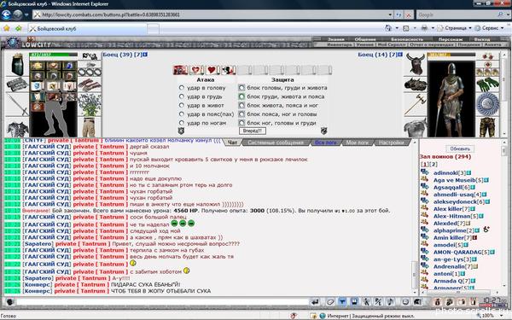This screenshot has height=320, width=512.
Task: Click the opponent's trident weapon slot
Action: coord(415,105)
